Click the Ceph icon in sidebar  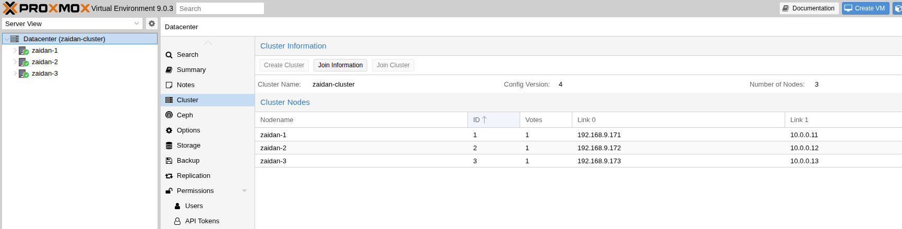(169, 115)
